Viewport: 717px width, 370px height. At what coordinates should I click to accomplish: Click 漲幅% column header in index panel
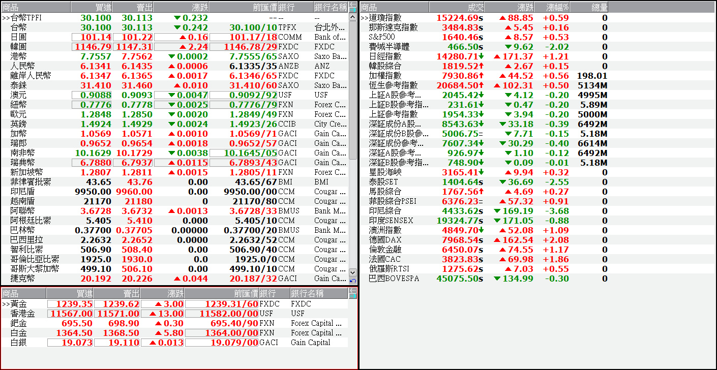pyautogui.click(x=552, y=8)
